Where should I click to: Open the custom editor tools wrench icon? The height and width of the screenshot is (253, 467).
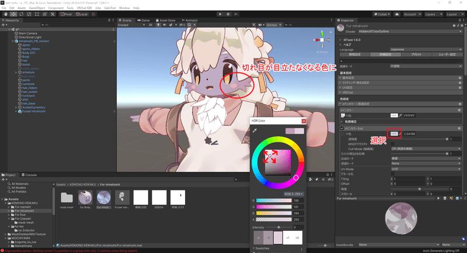tap(53, 14)
